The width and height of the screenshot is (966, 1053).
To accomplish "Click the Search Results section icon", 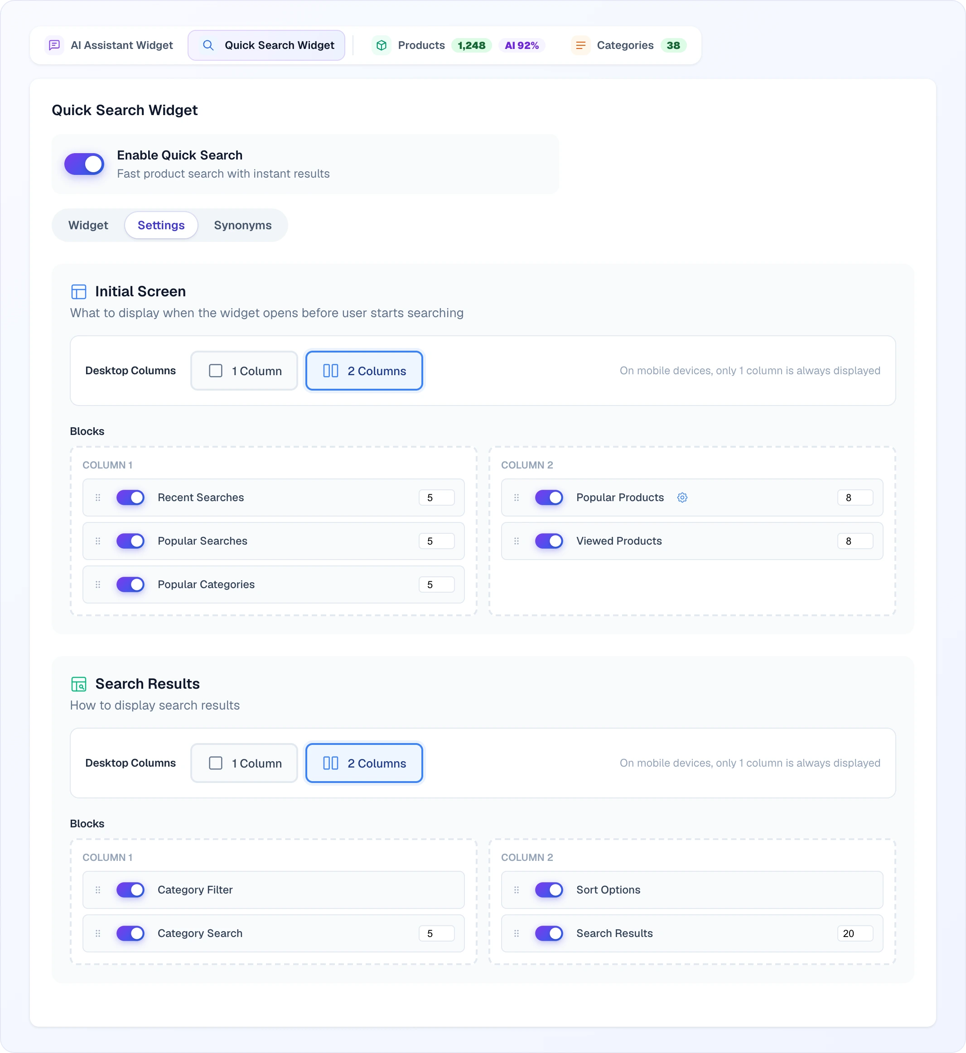I will point(78,684).
